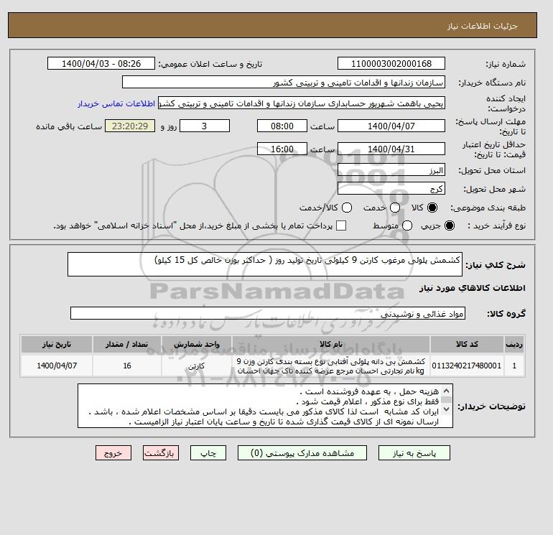Screen dimensions: 553x535
Task: Click the need number field 1100003002000168
Action: pyautogui.click(x=391, y=63)
